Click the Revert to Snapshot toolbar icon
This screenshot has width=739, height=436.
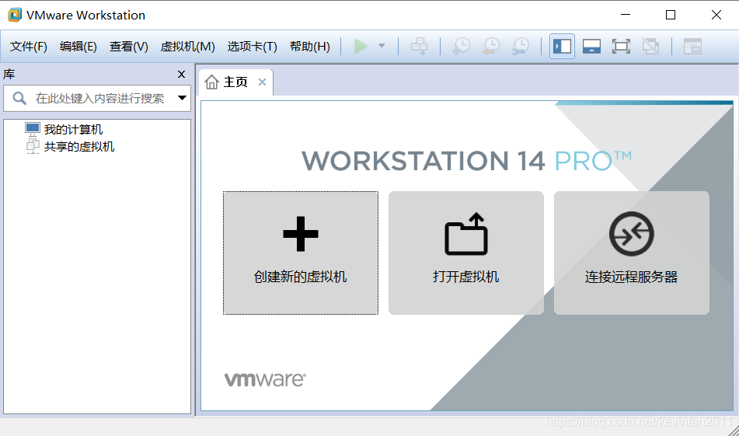pyautogui.click(x=491, y=46)
